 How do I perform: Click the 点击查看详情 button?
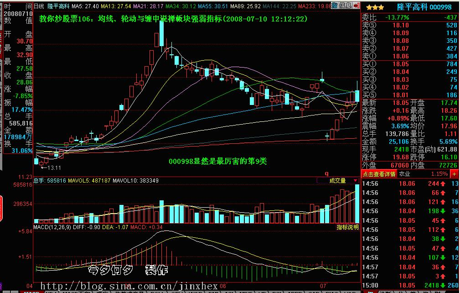point(378,174)
